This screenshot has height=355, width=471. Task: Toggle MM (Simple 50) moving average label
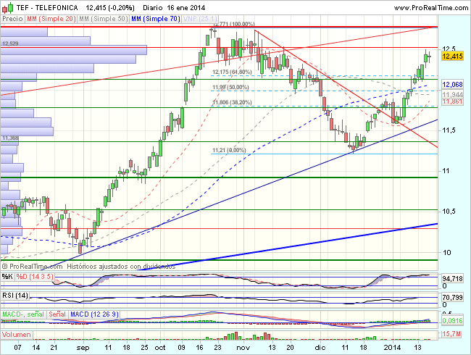pyautogui.click(x=103, y=19)
